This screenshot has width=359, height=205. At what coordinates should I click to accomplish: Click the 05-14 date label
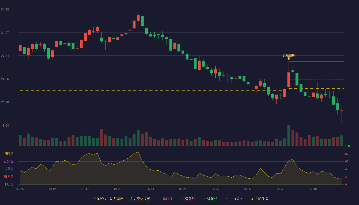[x=150, y=189]
